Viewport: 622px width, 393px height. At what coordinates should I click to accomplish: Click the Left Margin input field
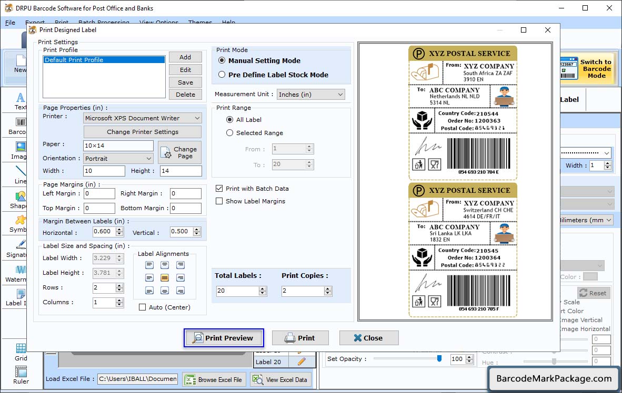point(99,193)
